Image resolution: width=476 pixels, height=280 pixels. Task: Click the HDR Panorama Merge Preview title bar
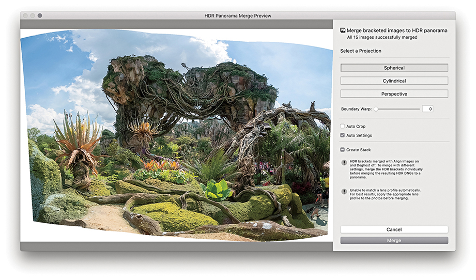coord(238,15)
